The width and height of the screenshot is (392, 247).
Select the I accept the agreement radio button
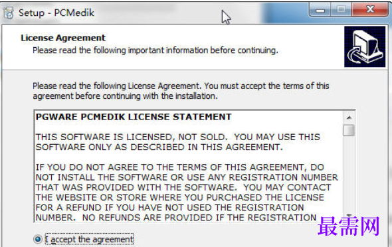pos(38,239)
